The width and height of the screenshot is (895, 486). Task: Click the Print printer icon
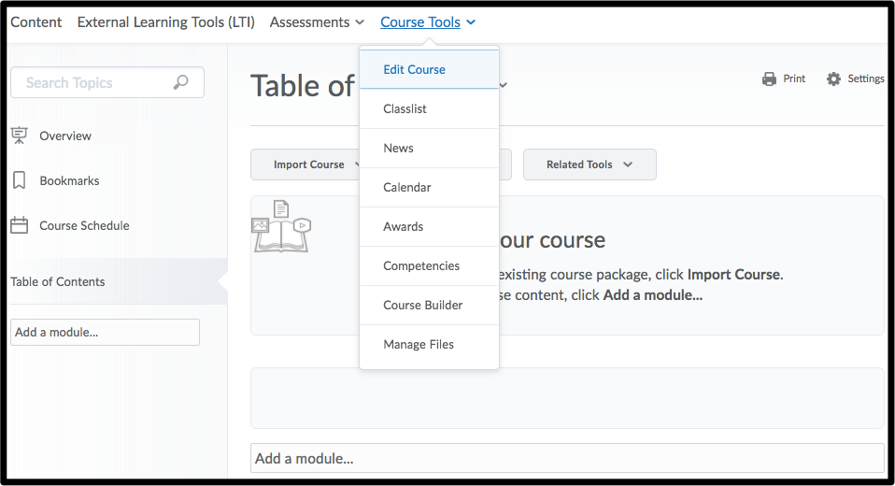[x=769, y=79]
